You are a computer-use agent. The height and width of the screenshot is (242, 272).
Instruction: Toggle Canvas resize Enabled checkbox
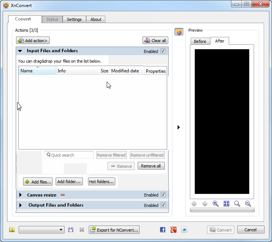(163, 195)
